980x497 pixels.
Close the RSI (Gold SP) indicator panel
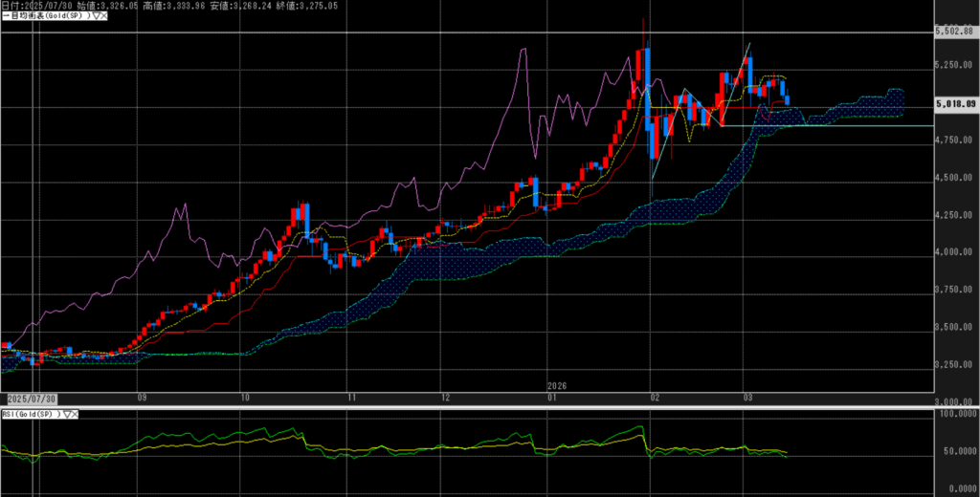(x=76, y=414)
